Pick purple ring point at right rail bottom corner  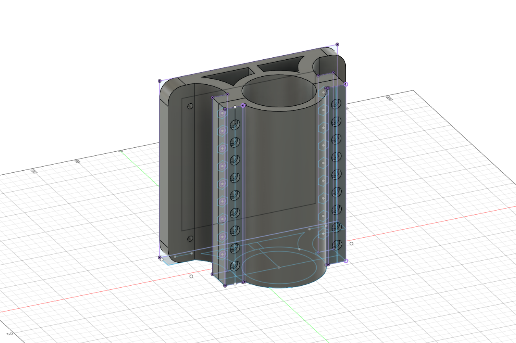pos(346,261)
